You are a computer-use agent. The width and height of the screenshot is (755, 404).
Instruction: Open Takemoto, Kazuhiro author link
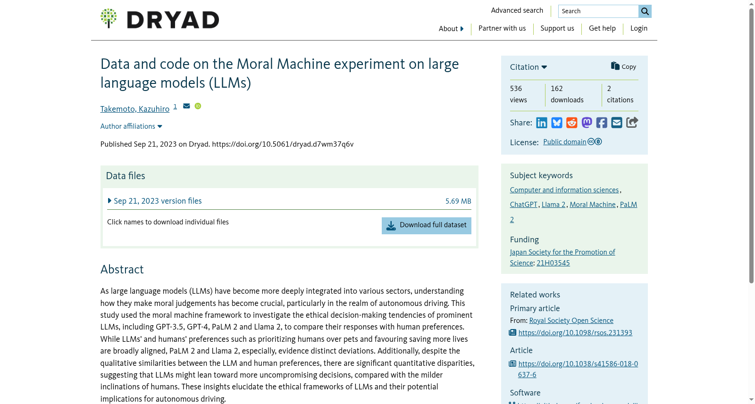135,109
